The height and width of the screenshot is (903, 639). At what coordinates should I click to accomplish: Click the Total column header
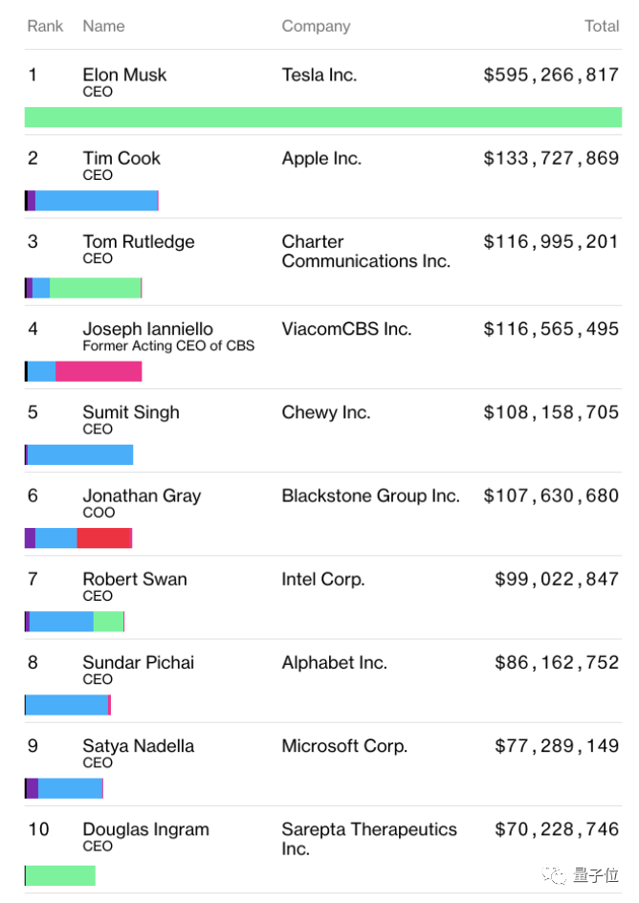coord(602,26)
